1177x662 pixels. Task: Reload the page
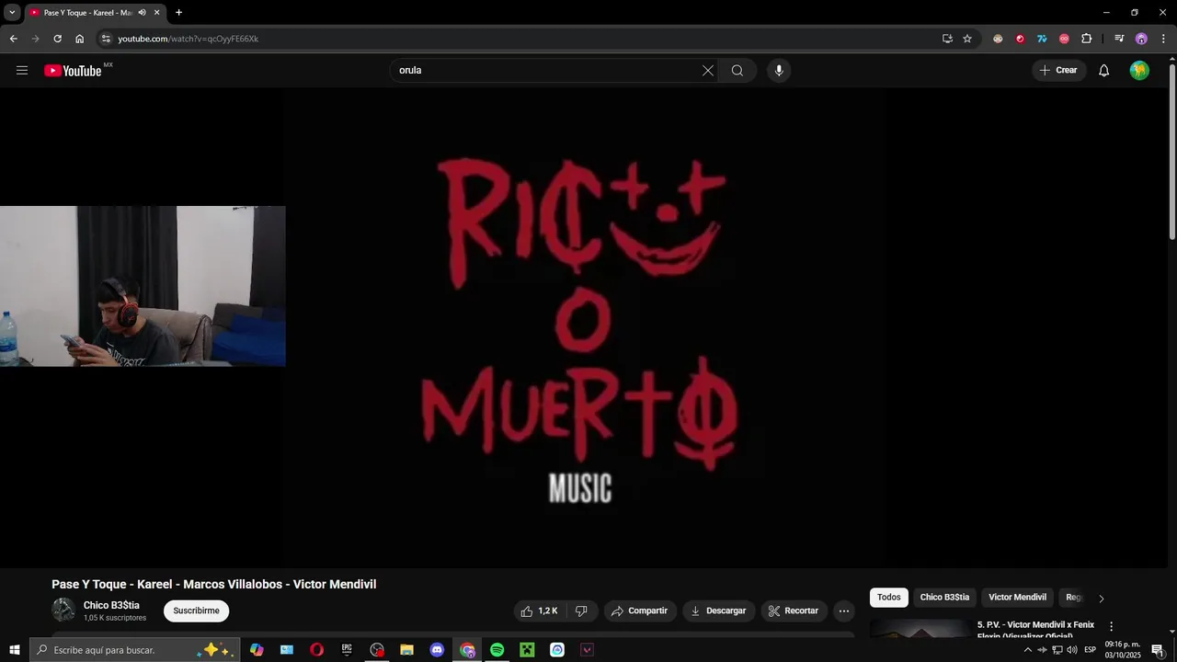[x=57, y=39]
